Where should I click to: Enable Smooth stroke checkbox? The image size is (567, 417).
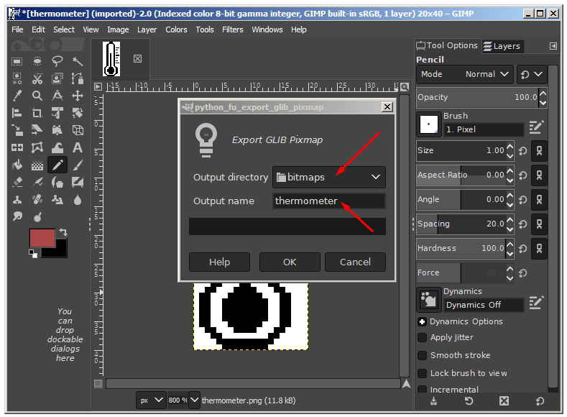[422, 355]
